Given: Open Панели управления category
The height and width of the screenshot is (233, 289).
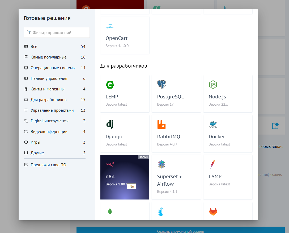Looking at the screenshot, I should point(55,78).
